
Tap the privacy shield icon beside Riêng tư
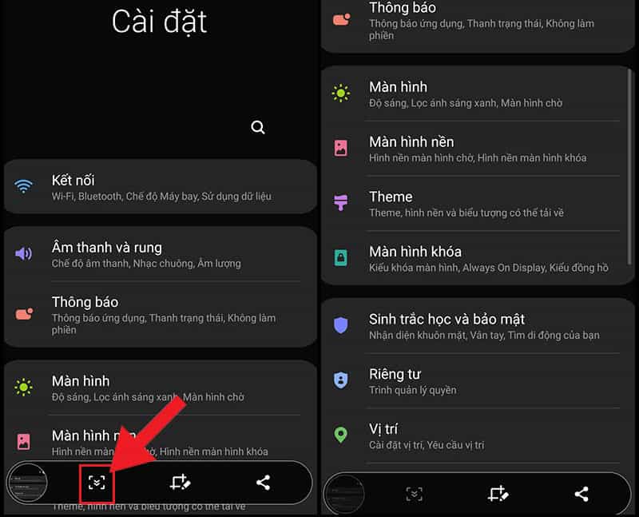coord(341,380)
